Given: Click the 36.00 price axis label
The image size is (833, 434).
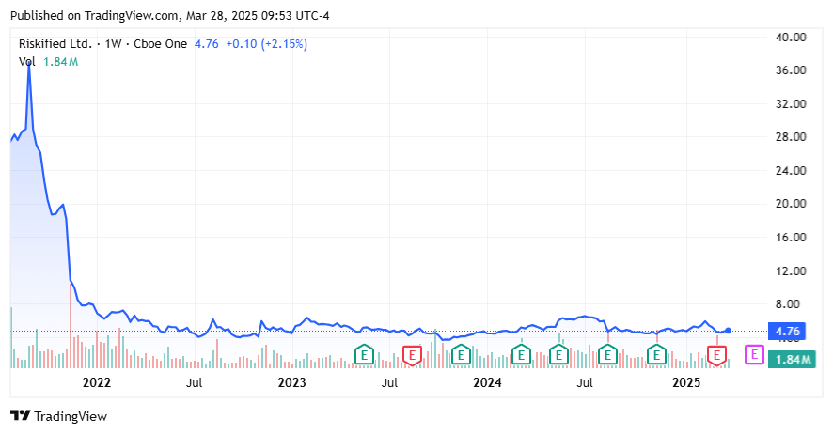Looking at the screenshot, I should point(791,70).
